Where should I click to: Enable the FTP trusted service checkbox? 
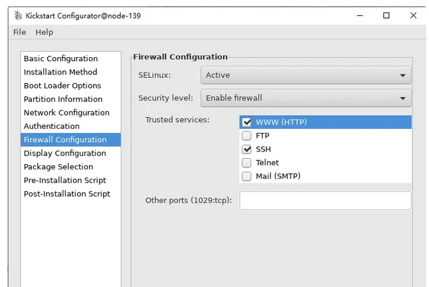point(247,136)
